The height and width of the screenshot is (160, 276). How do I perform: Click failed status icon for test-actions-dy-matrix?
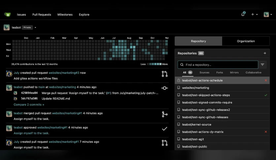pos(266,132)
